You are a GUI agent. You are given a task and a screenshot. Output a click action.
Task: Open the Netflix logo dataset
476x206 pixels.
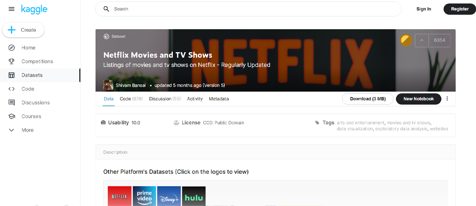[x=120, y=196]
